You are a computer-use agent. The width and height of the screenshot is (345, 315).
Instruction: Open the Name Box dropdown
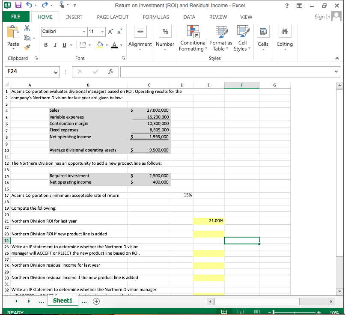(56, 71)
